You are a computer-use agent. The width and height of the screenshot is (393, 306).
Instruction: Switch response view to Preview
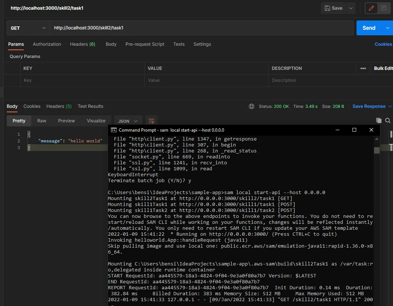coord(67,121)
